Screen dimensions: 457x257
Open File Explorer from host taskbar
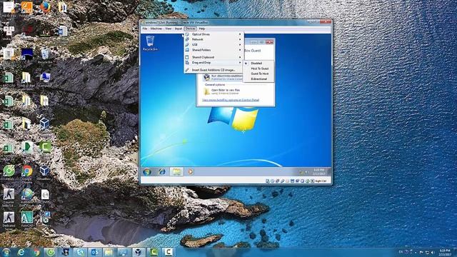(109, 252)
